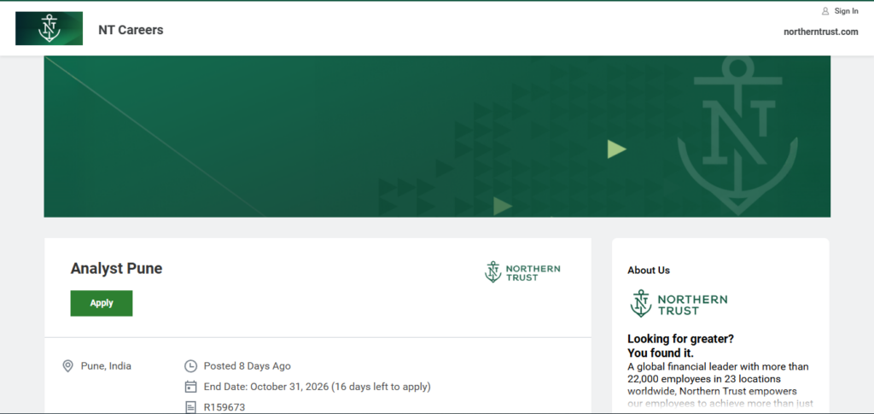874x414 pixels.
Task: Select the Pune, India location text
Action: (x=106, y=366)
